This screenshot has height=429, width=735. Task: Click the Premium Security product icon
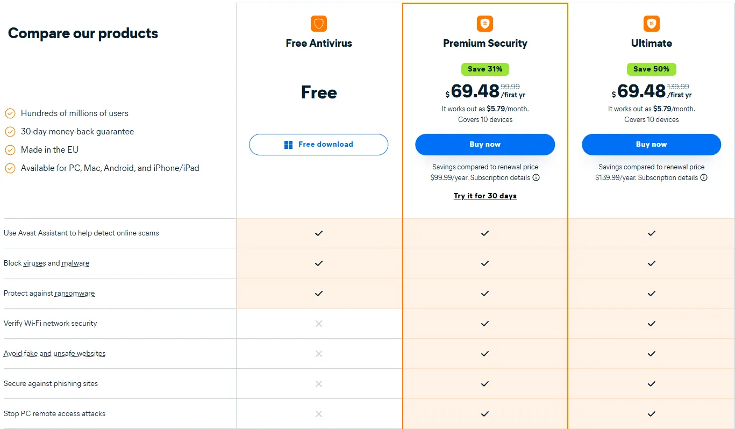click(484, 24)
